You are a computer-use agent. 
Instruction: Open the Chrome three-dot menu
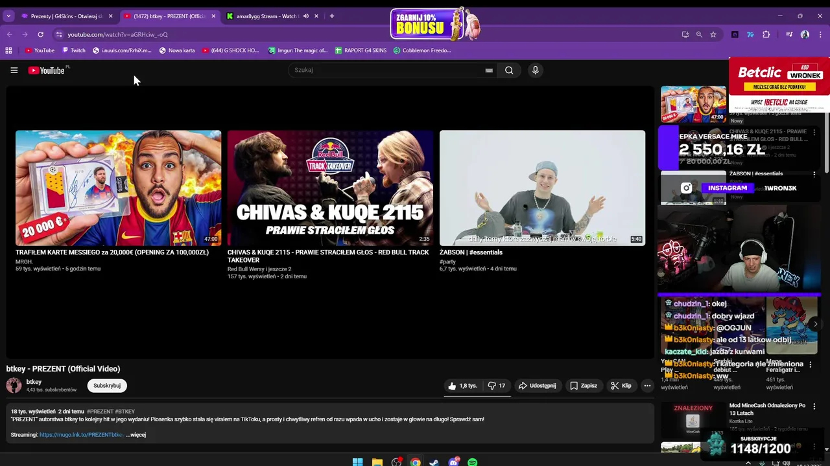pyautogui.click(x=821, y=34)
